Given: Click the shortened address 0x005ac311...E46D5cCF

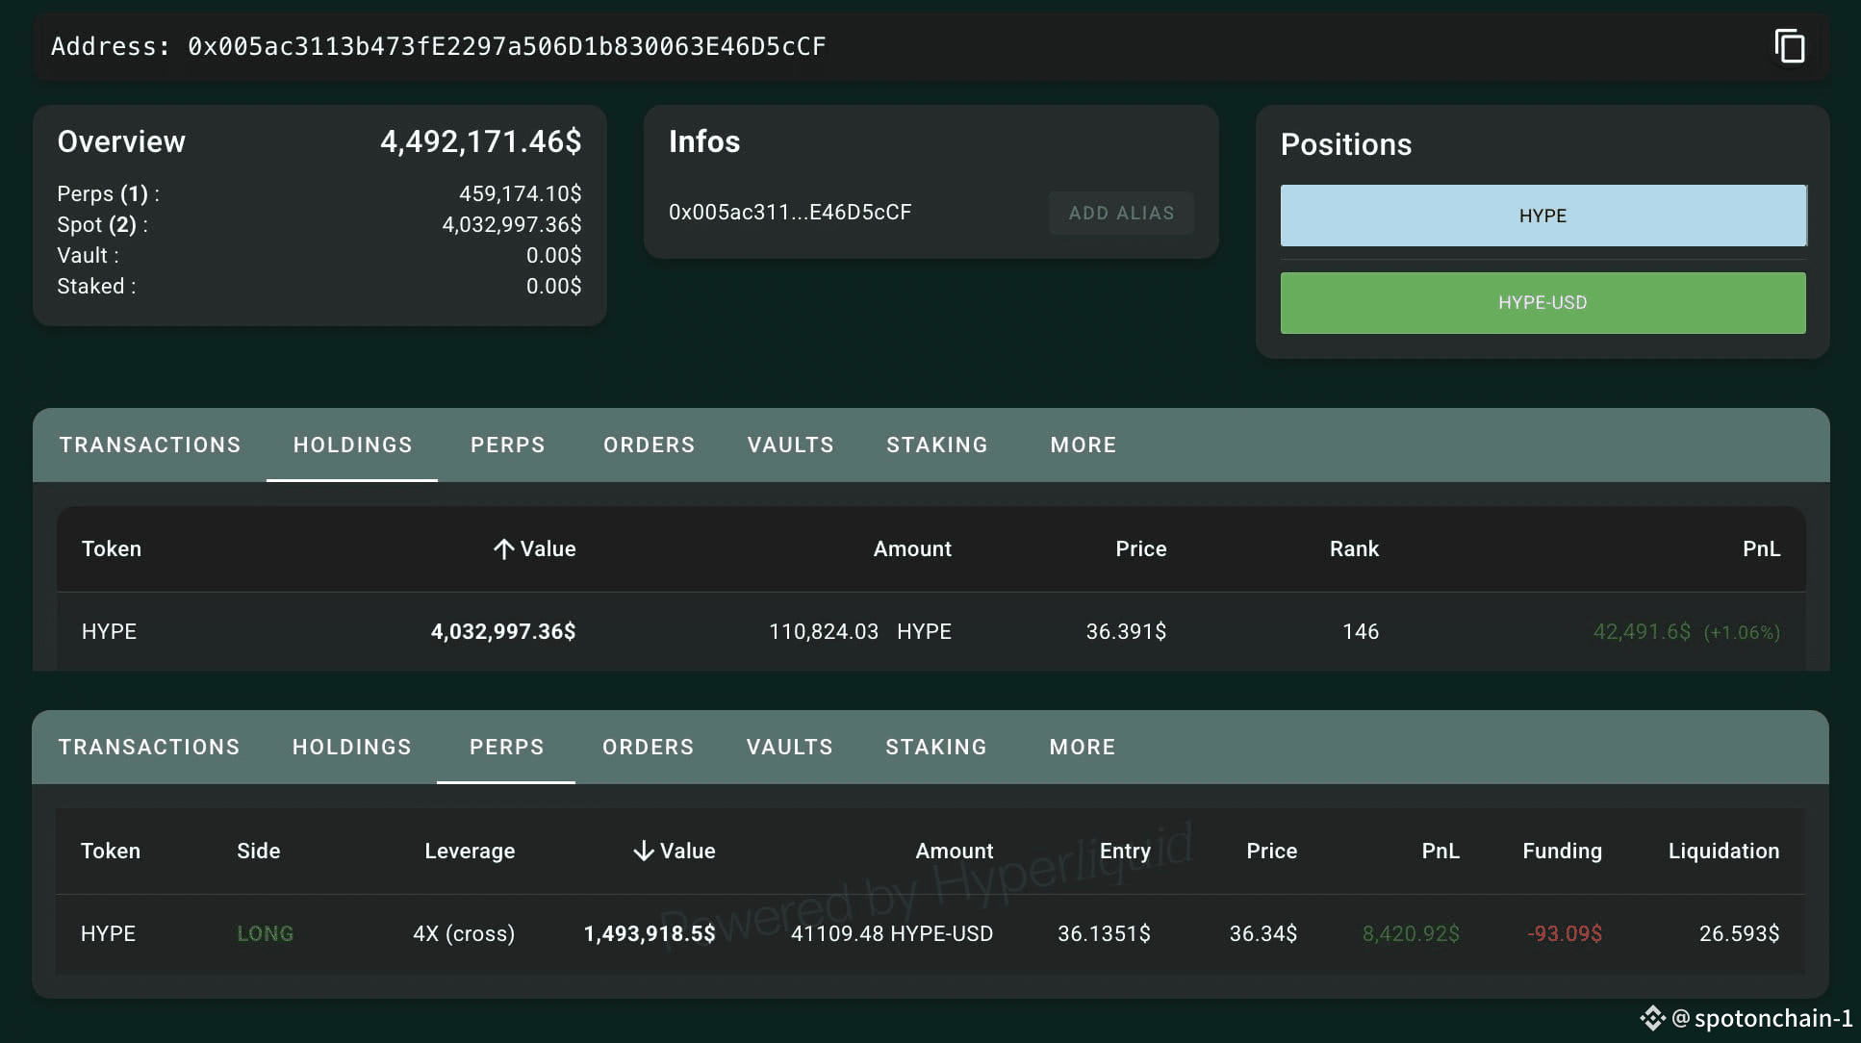Looking at the screenshot, I should click(790, 213).
